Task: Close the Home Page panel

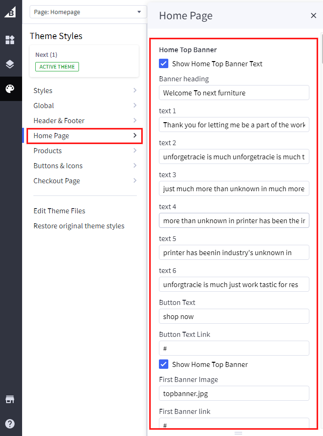Action: 314,16
